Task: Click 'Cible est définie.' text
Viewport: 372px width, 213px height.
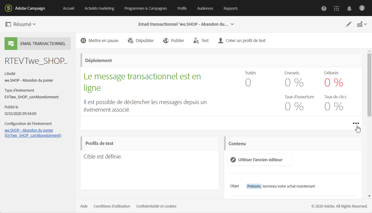Action: coord(103,157)
